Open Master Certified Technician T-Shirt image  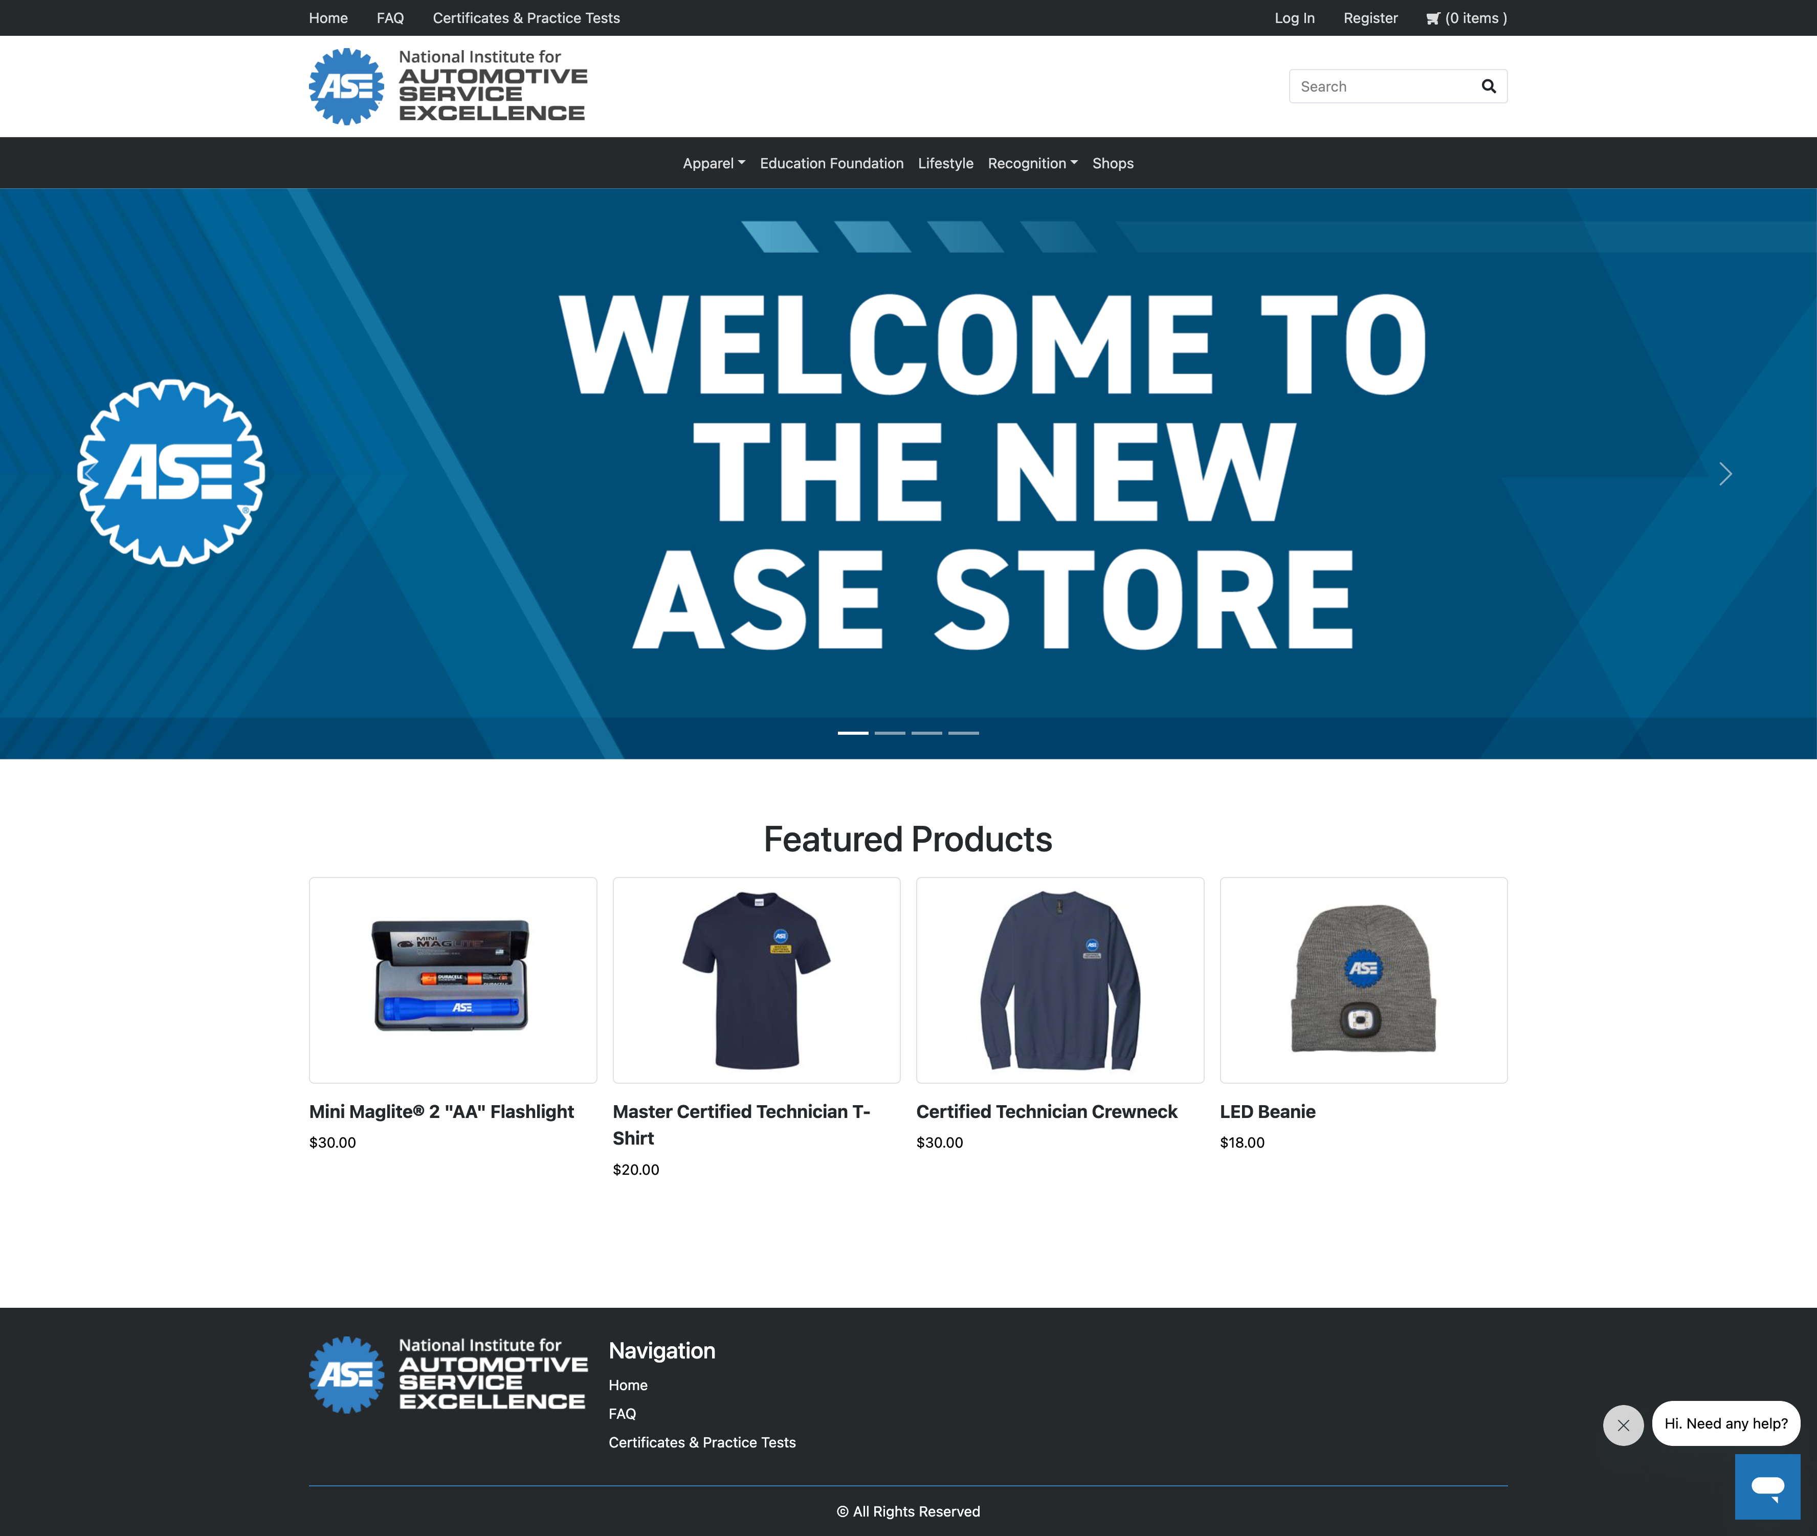757,980
